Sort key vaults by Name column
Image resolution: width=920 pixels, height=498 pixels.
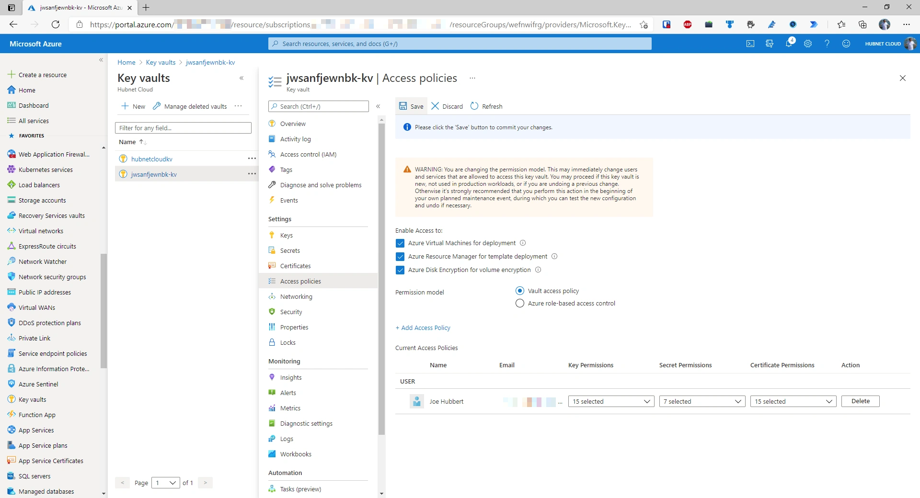133,142
